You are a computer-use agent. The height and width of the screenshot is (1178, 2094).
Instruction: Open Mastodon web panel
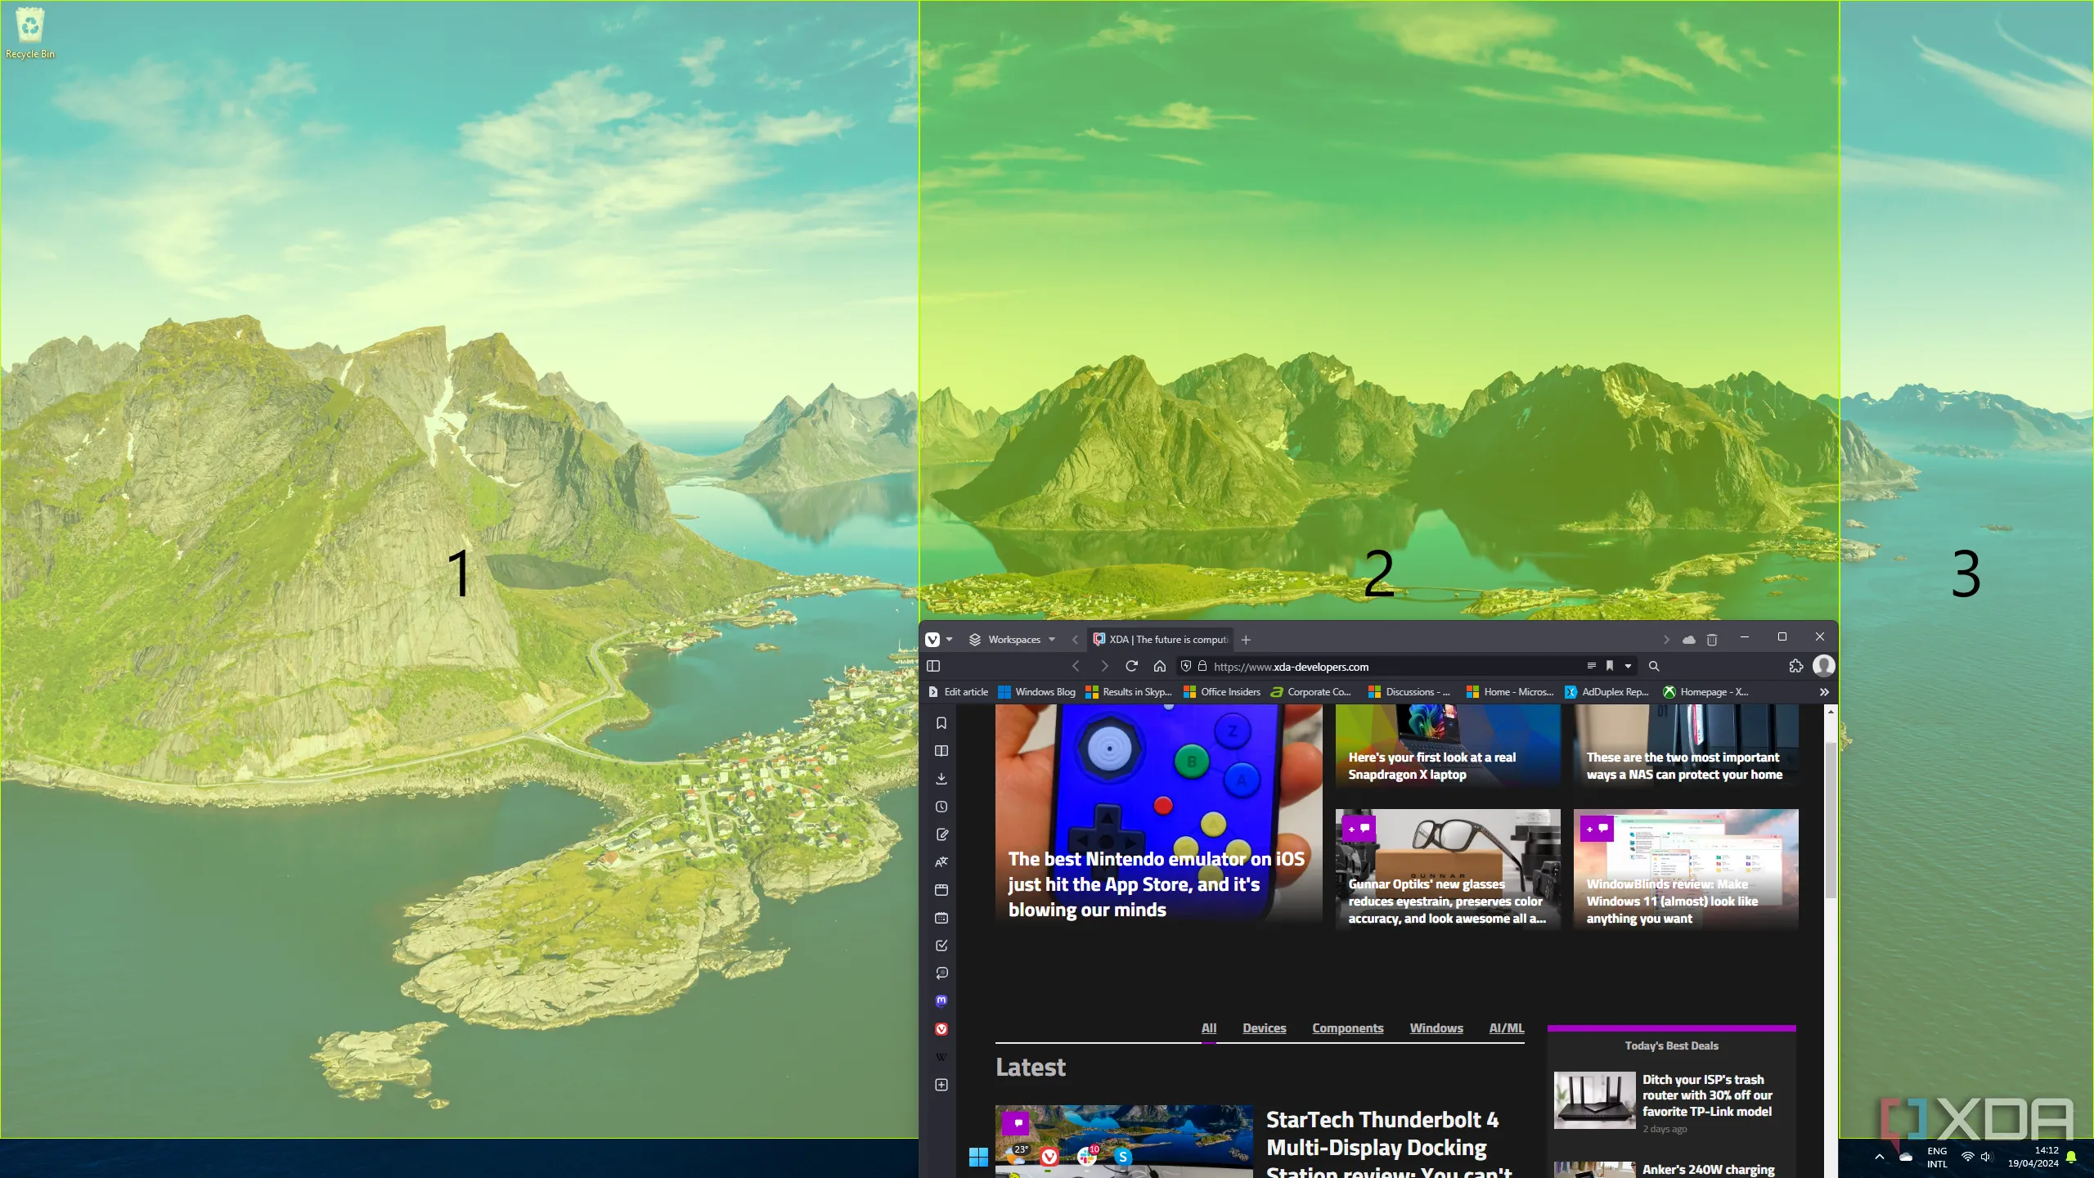click(x=941, y=1001)
